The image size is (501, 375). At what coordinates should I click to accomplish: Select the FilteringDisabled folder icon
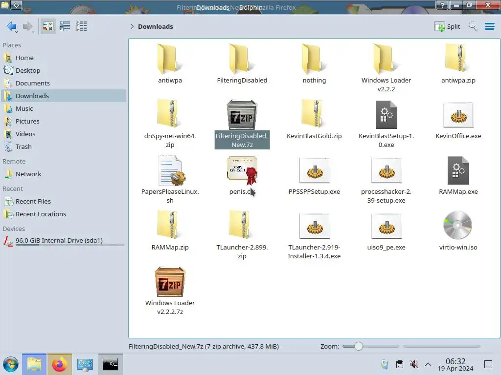pyautogui.click(x=242, y=59)
